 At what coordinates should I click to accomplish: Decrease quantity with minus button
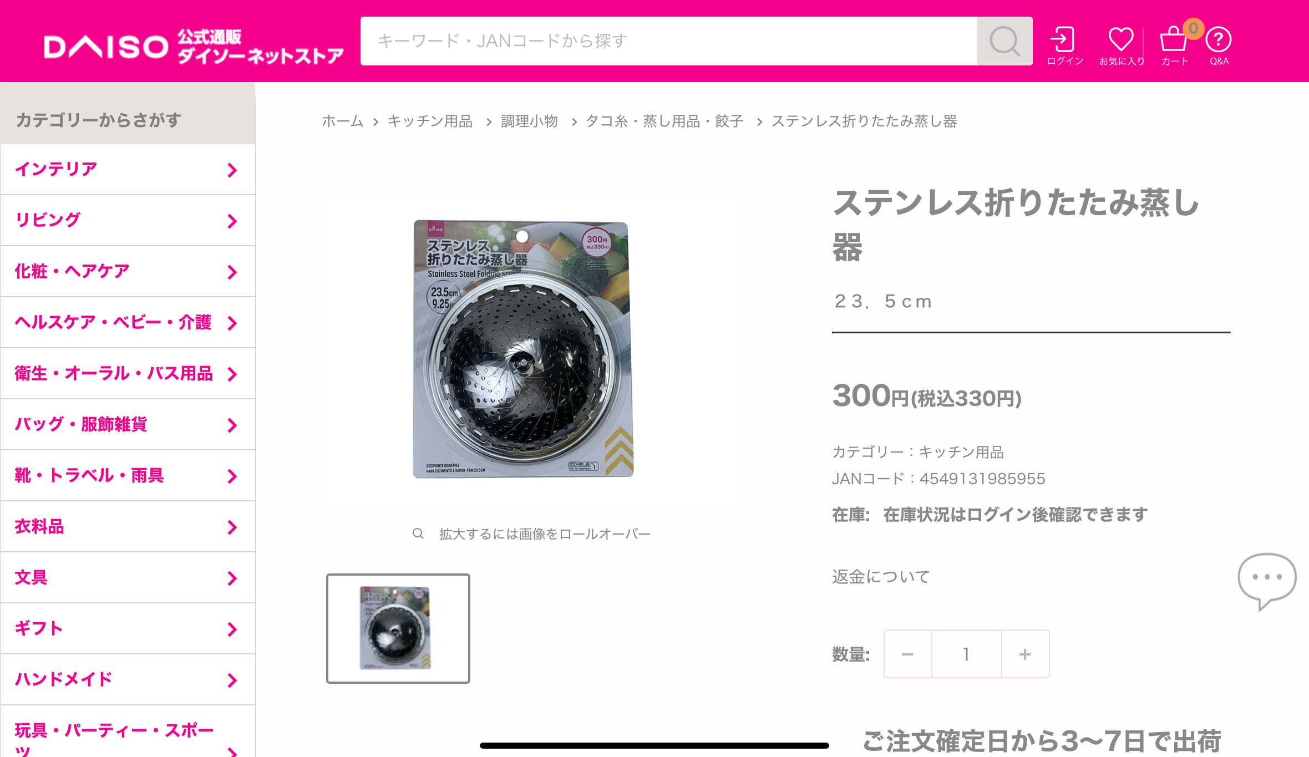pos(907,654)
